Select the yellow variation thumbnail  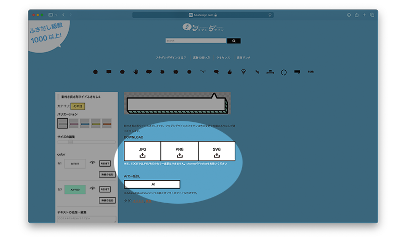coord(96,123)
